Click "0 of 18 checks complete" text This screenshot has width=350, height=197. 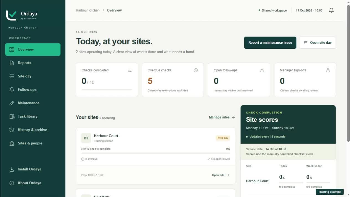click(96, 149)
